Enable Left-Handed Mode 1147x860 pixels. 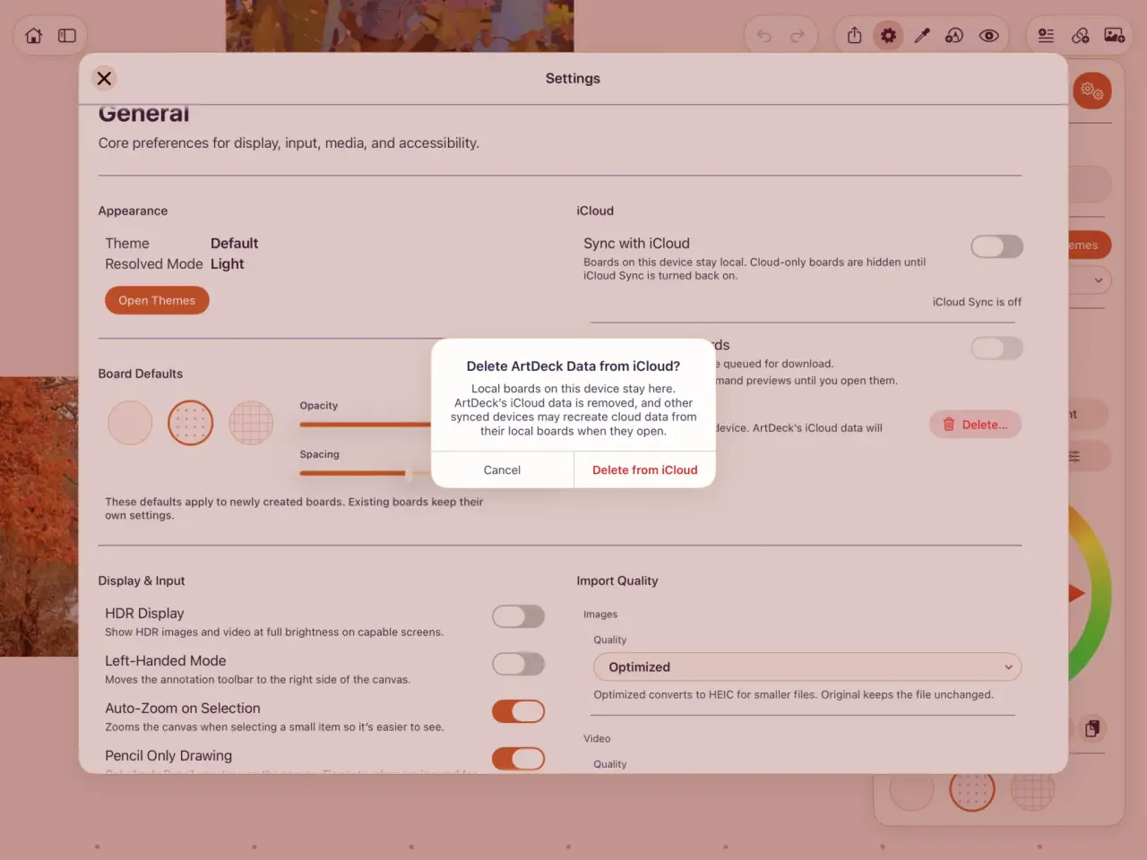click(518, 664)
